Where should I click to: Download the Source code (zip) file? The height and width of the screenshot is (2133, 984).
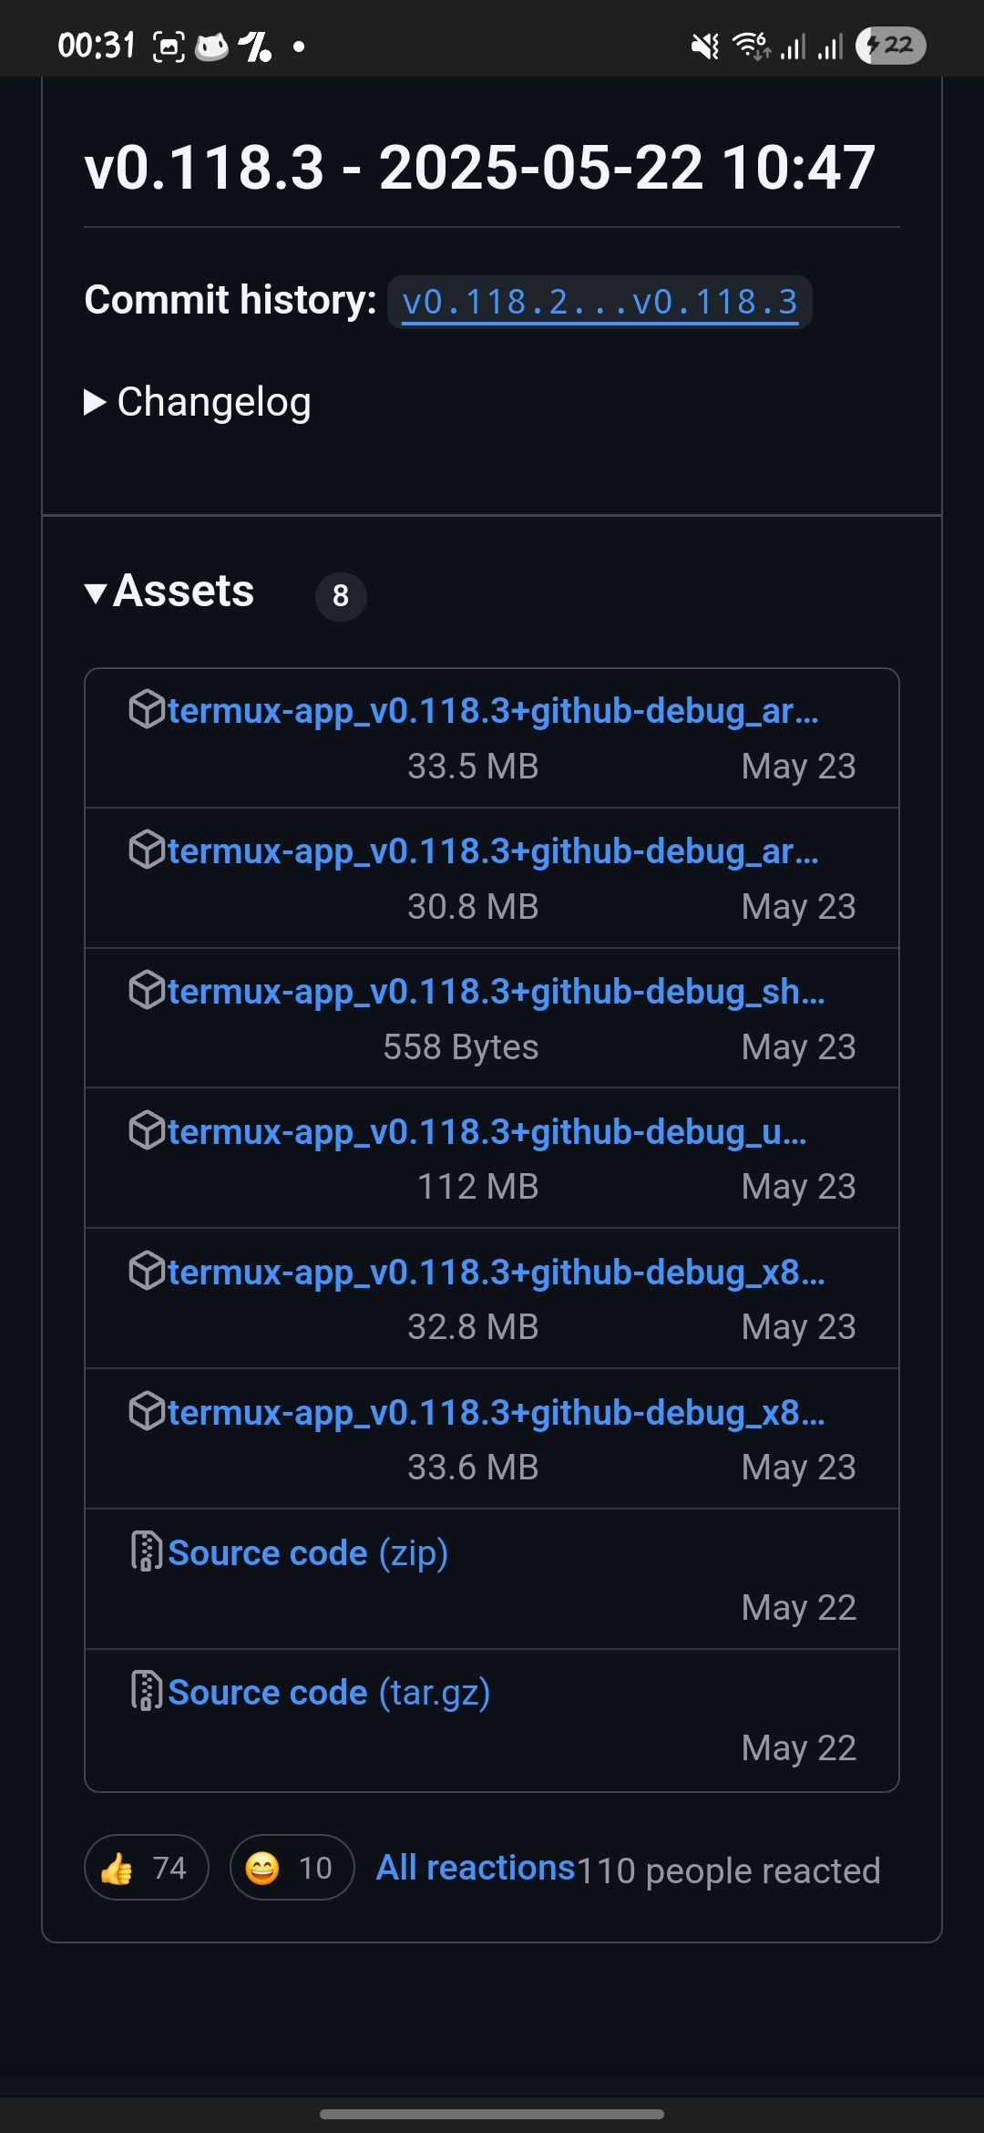tap(308, 1552)
